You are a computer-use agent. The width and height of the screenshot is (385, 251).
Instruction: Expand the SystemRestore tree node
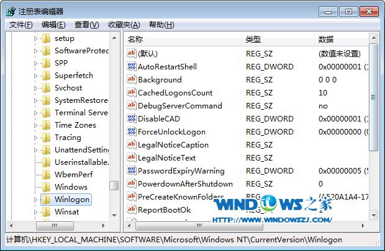pos(35,100)
